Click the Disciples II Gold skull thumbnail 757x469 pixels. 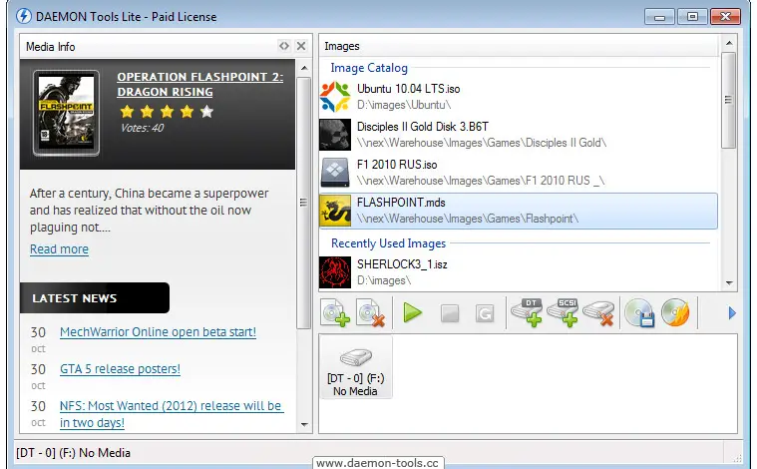335,135
